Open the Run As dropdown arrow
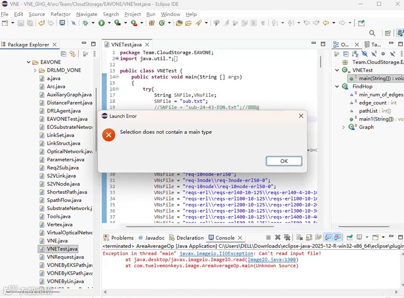 109,23
